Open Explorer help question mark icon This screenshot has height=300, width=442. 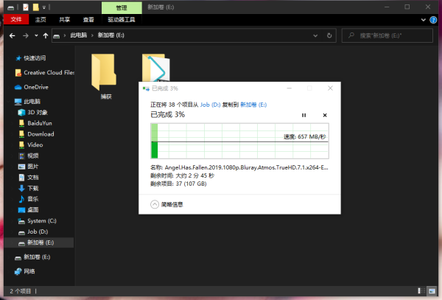(433, 20)
